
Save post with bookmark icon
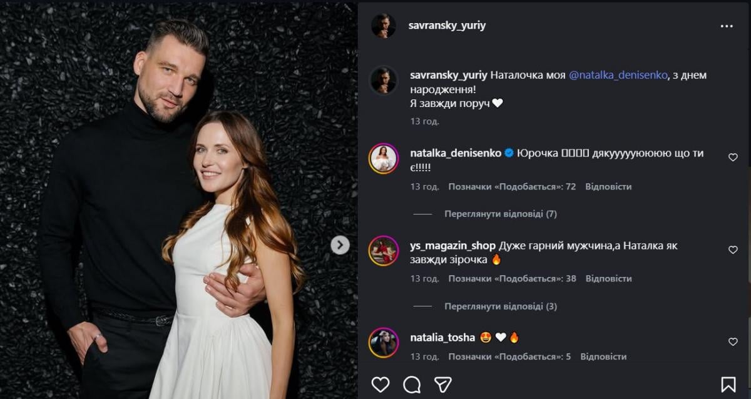728,384
